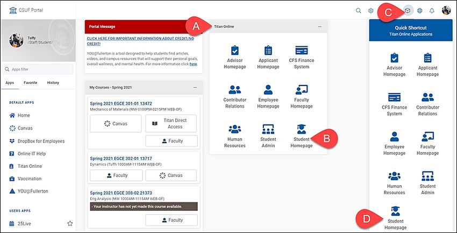The width and height of the screenshot is (457, 233).
Task: Open 25Live in Users Apps
Action: click(x=20, y=224)
